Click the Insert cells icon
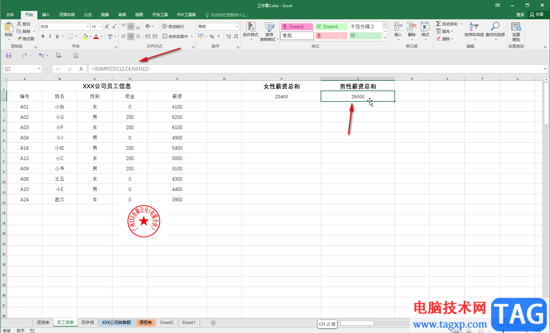Viewport: 550px width, 333px height. click(398, 27)
